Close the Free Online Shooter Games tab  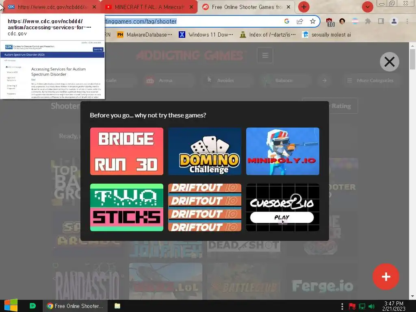288,7
